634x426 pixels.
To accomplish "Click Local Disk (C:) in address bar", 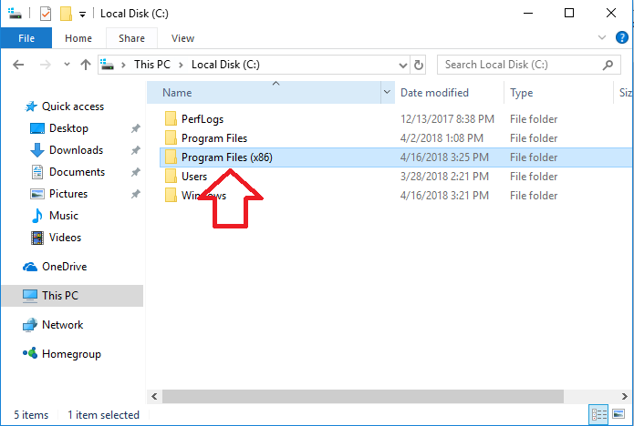I will (225, 65).
